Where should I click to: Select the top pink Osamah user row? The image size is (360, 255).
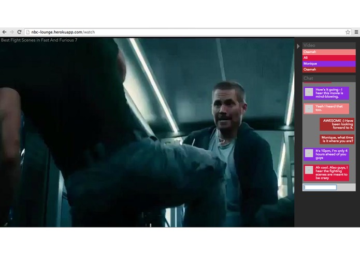(x=329, y=52)
